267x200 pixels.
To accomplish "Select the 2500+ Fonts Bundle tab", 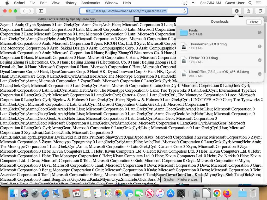I will click(x=66, y=19).
